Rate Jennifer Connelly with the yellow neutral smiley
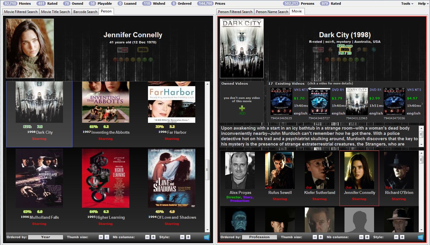This screenshot has height=245, width=430. pos(133,60)
